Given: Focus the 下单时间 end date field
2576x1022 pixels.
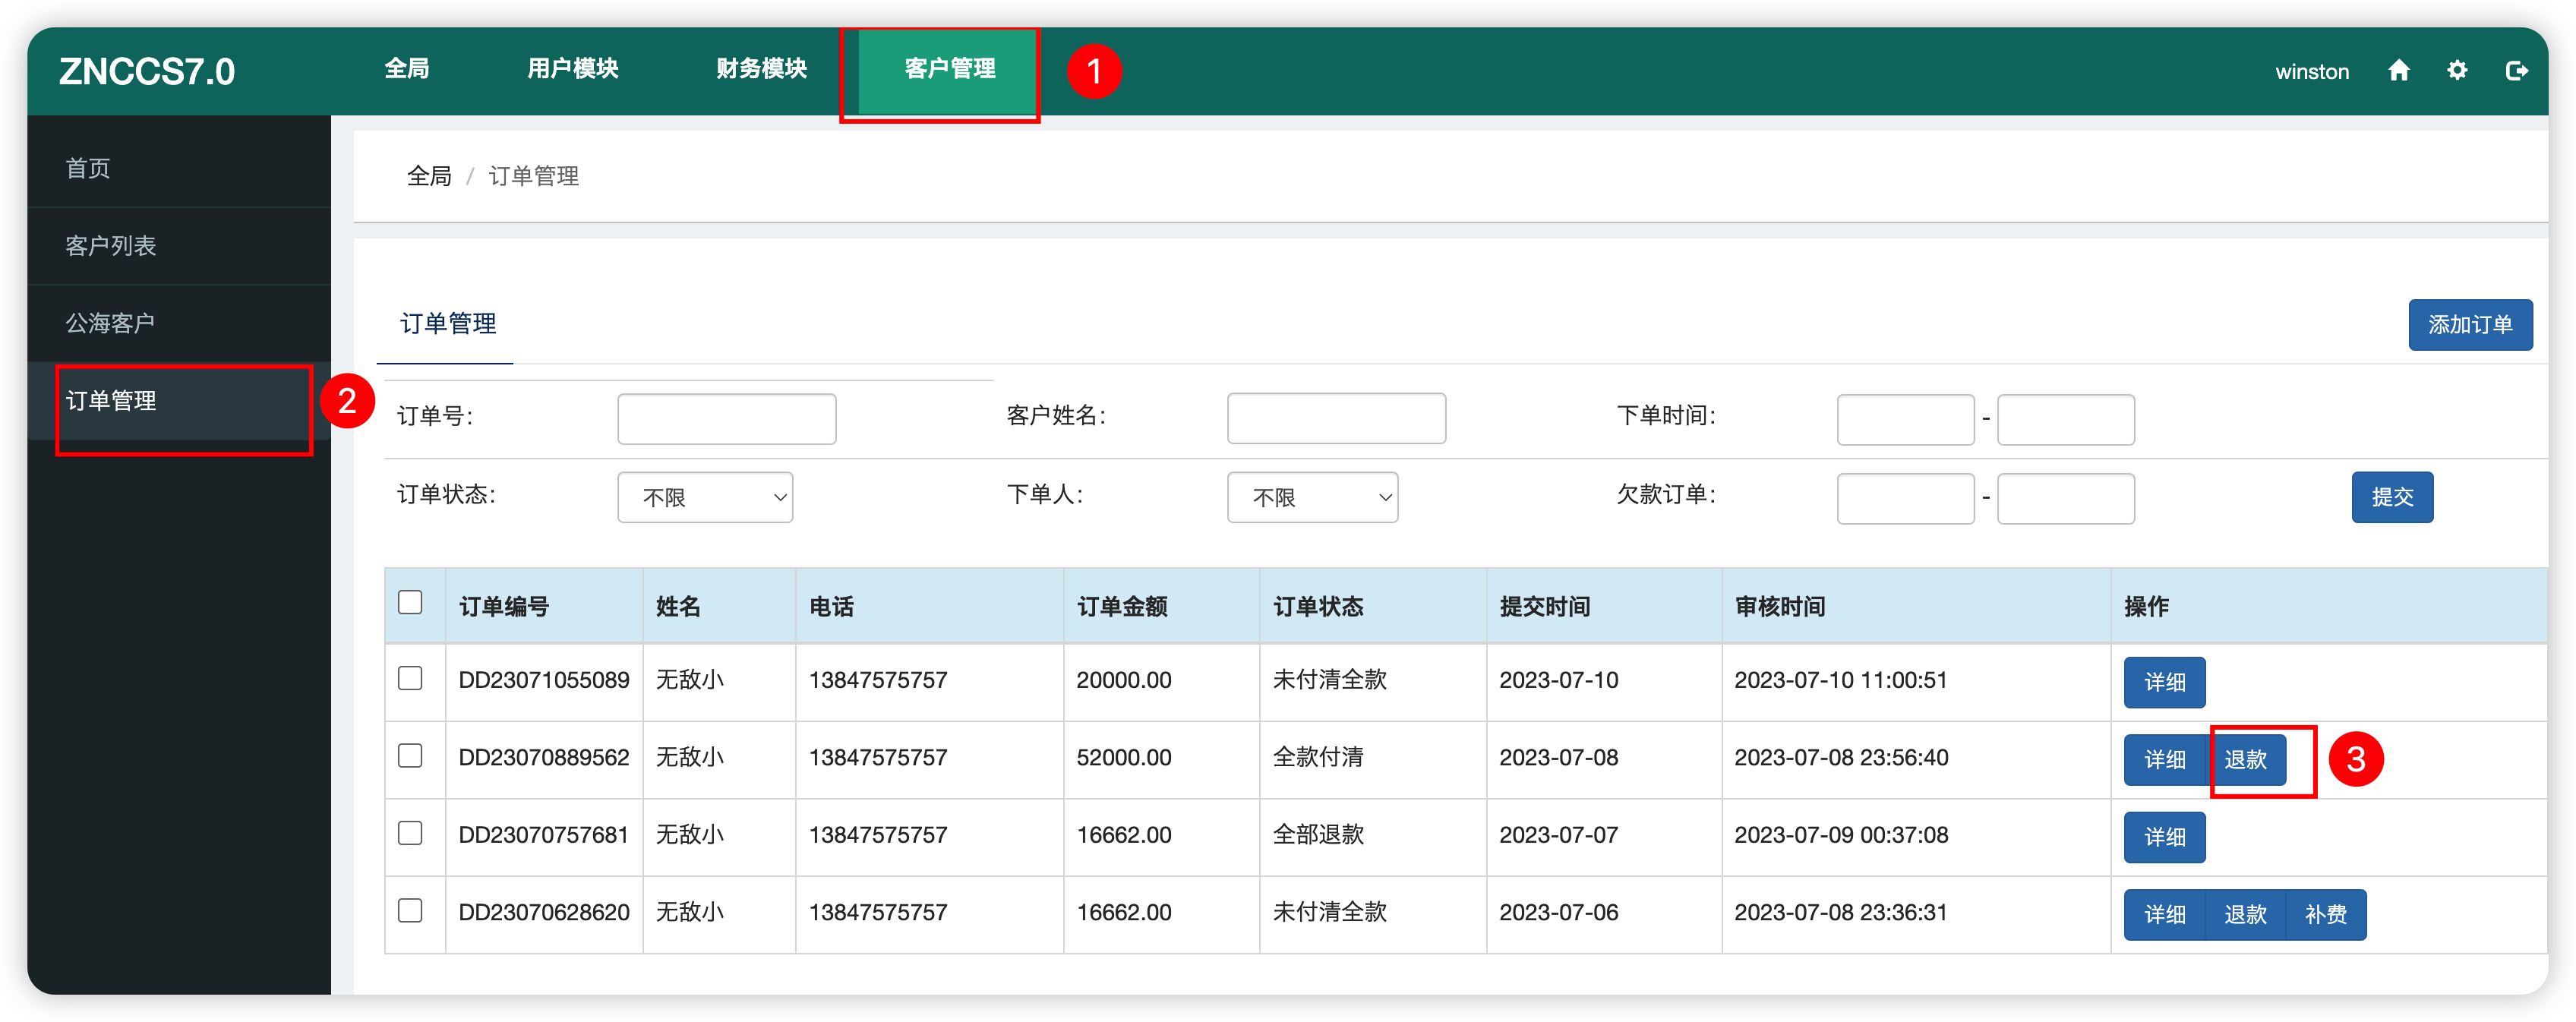Looking at the screenshot, I should (x=2066, y=419).
